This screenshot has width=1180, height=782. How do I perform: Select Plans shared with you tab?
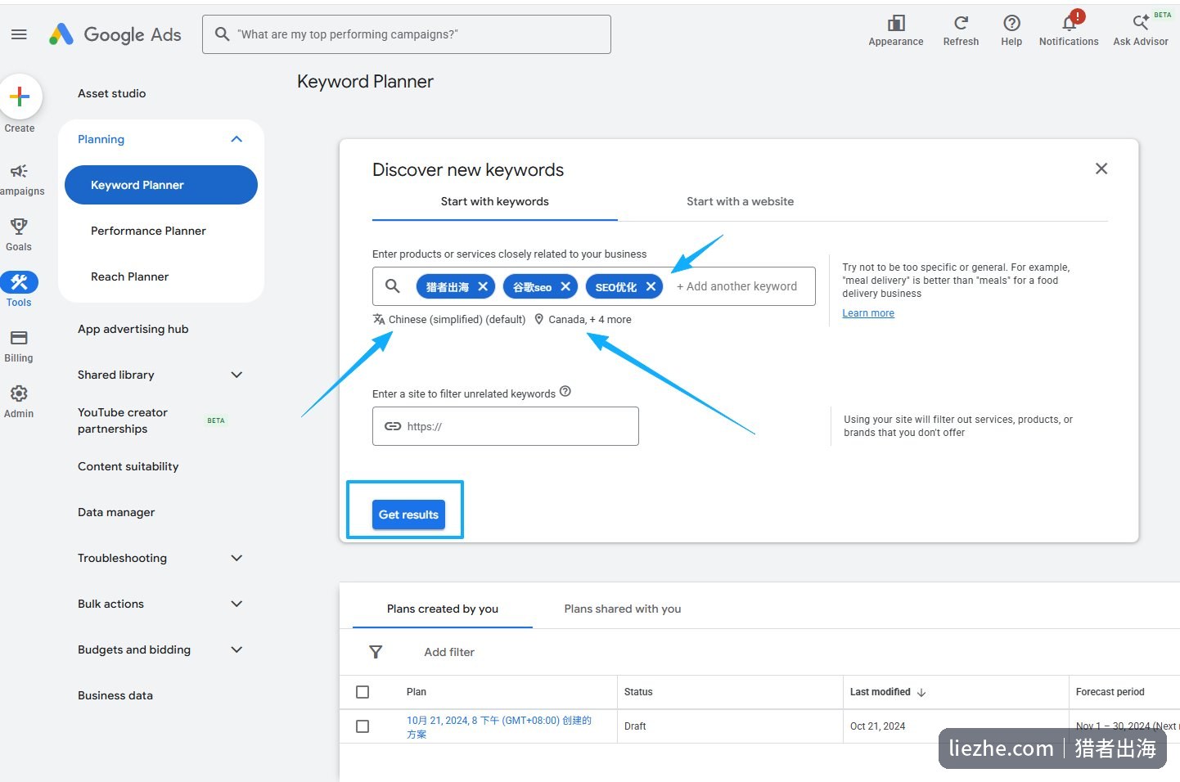(623, 609)
